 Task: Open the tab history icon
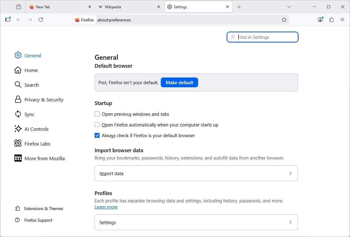(x=19, y=7)
